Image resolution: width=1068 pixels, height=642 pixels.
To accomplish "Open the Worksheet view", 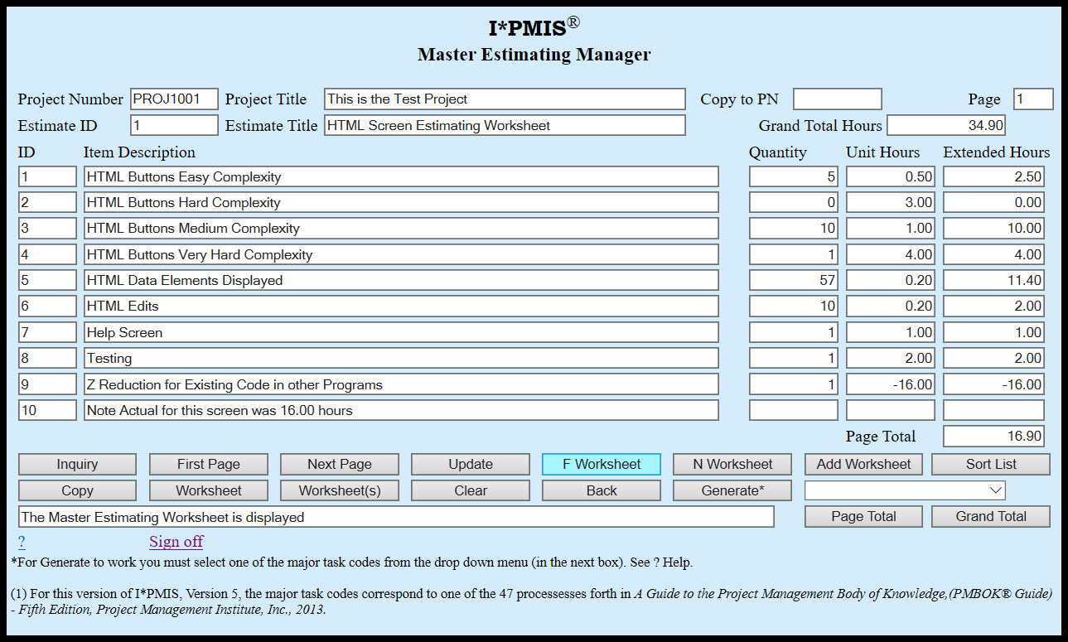I will (207, 490).
